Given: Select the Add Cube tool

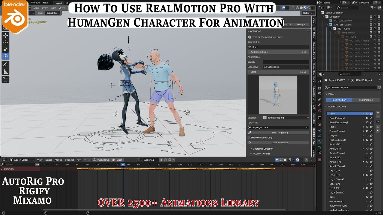Looking at the screenshot, I should click(x=6, y=79).
